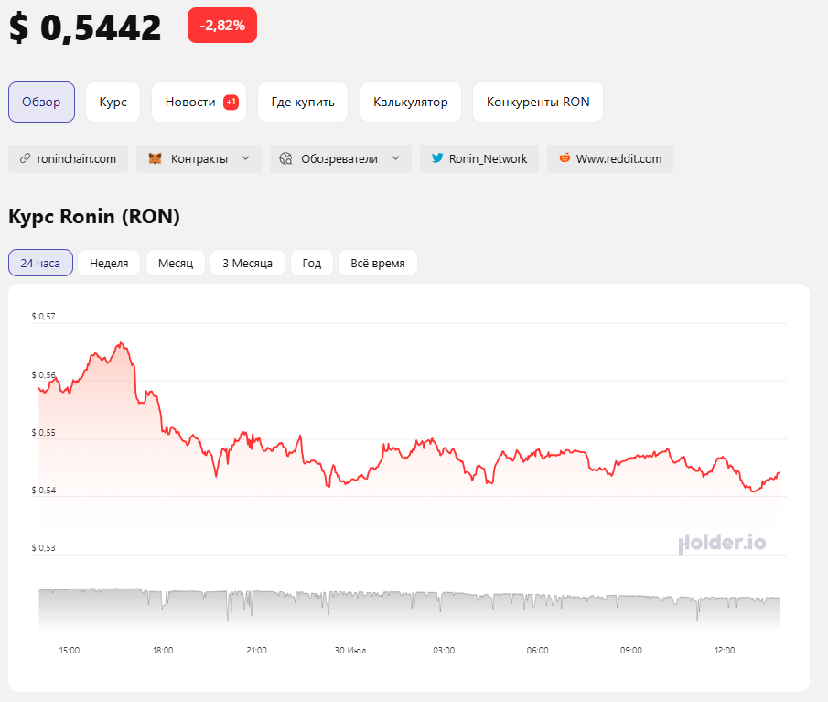Click the price line peak near 17:00
The image size is (828, 702).
click(122, 343)
